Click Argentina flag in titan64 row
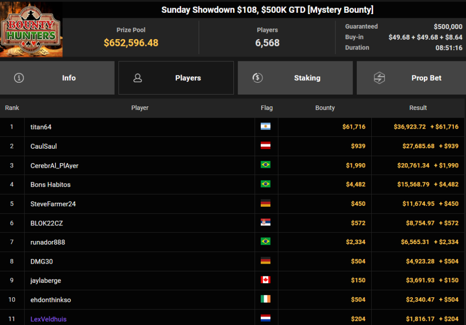466x325 pixels. click(x=265, y=126)
